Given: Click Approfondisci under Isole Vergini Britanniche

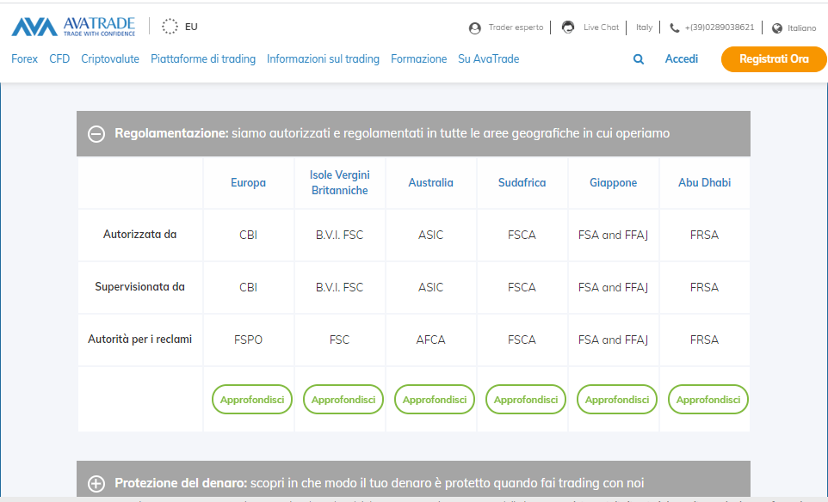Looking at the screenshot, I should click(x=343, y=400).
